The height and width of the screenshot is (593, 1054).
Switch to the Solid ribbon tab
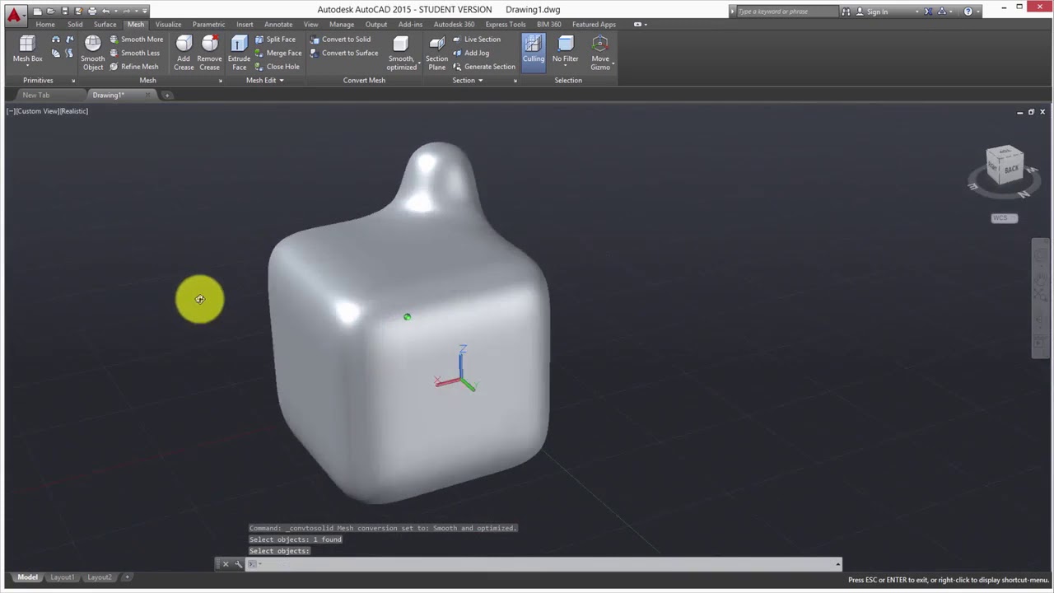tap(75, 25)
